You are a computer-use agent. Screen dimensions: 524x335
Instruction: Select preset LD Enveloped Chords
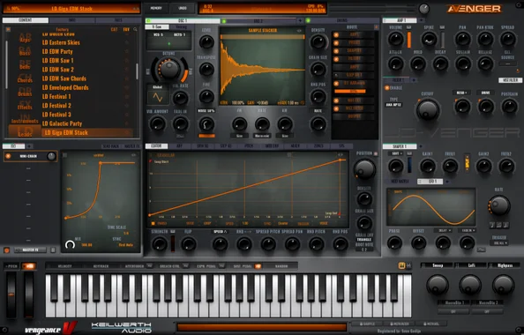65,87
